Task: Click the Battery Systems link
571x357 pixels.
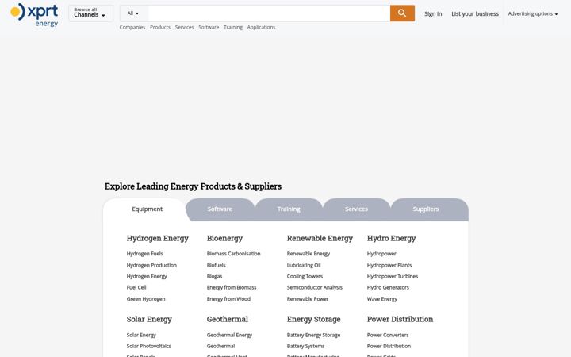Action: tap(305, 346)
